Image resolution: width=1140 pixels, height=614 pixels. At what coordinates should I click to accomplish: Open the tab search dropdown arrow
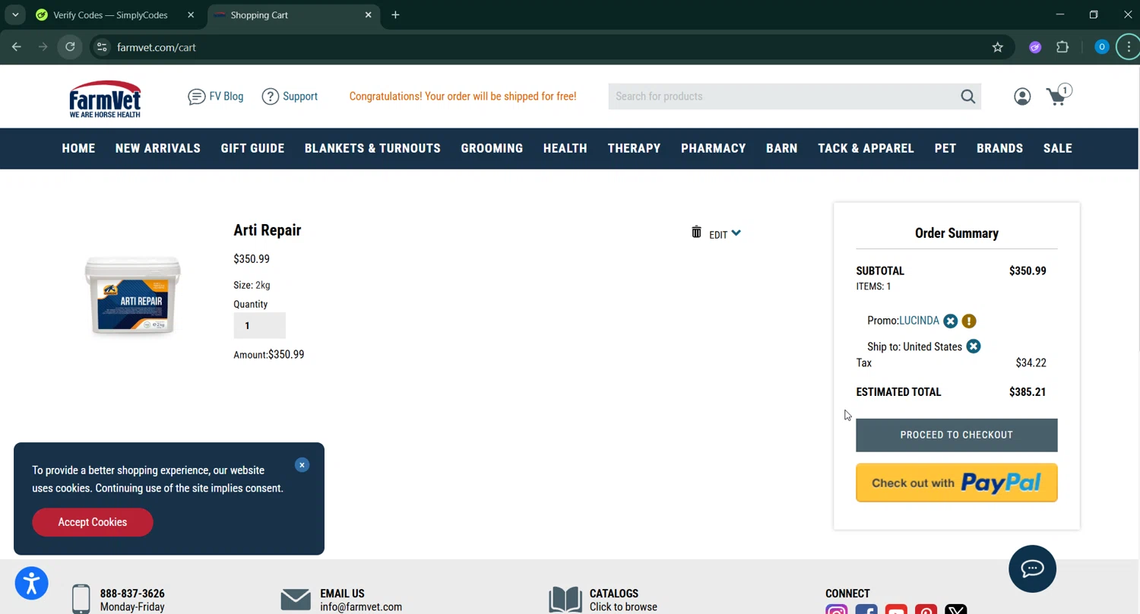tap(15, 14)
